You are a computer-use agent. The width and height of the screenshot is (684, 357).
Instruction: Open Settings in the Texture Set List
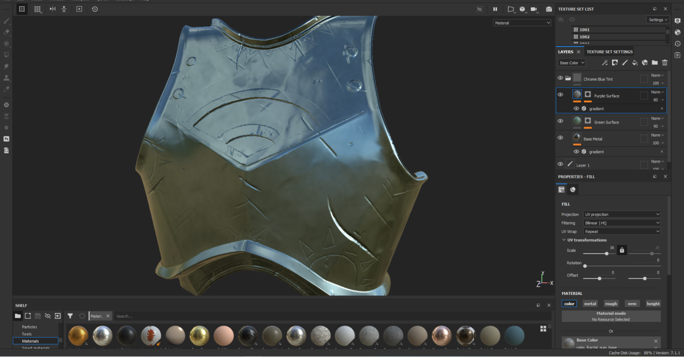click(x=657, y=19)
